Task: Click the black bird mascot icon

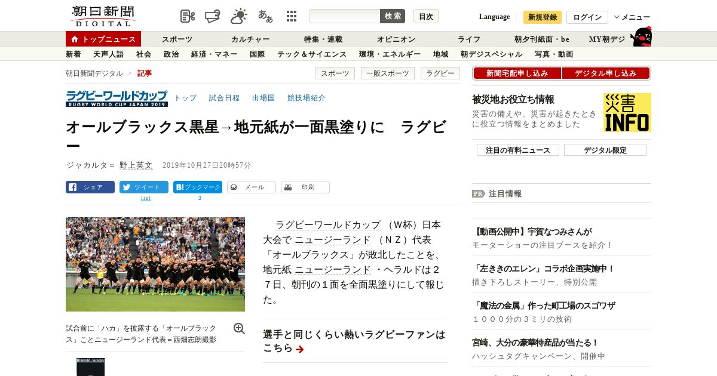Action: pos(641,36)
